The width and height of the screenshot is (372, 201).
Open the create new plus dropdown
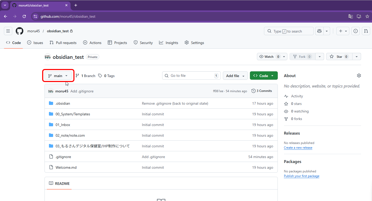tap(343, 31)
